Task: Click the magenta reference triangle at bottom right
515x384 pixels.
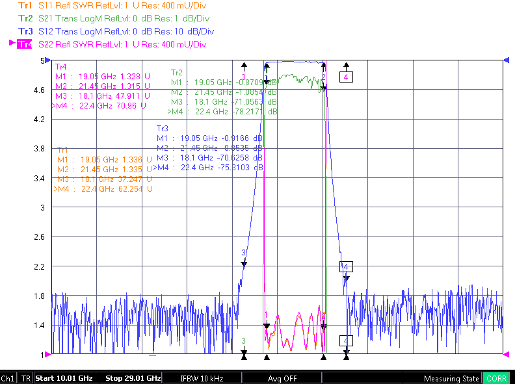Action: click(506, 355)
